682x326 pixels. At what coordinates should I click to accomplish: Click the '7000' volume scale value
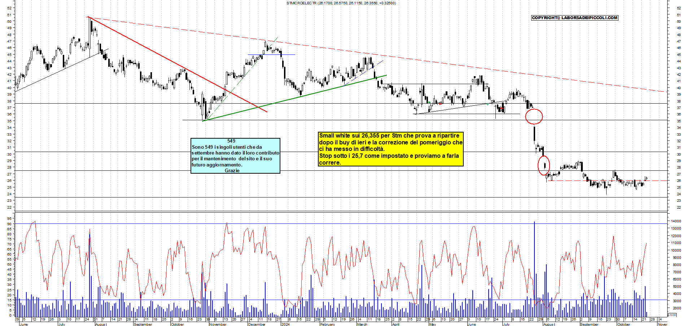677,272
